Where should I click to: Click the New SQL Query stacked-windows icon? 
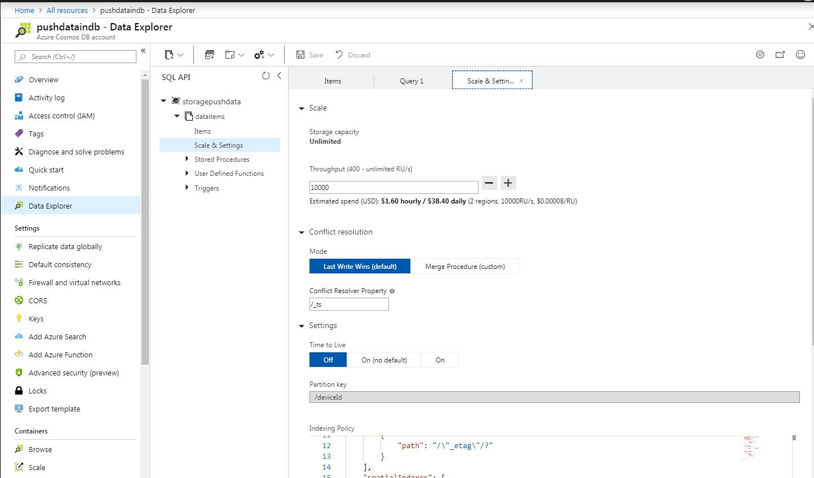(x=210, y=55)
